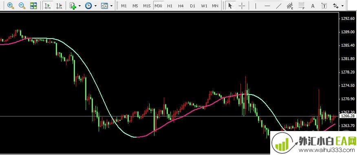Tile chart windows icon
357x155 pixels.
(x=33, y=6)
